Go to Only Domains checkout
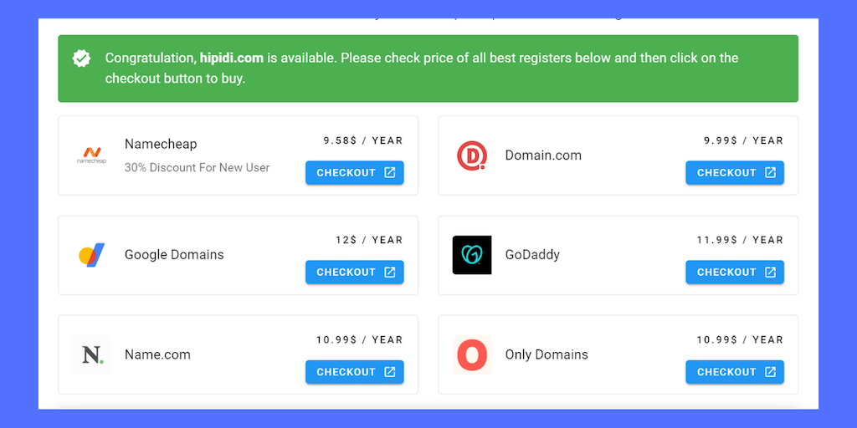Image resolution: width=857 pixels, height=428 pixels. (x=734, y=372)
